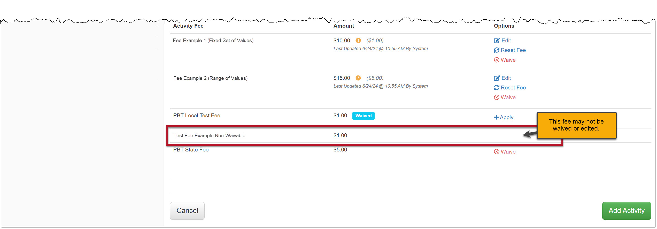This screenshot has width=657, height=229.
Task: Choose the Apply link for PBT Local Test Fee
Action: [x=506, y=117]
